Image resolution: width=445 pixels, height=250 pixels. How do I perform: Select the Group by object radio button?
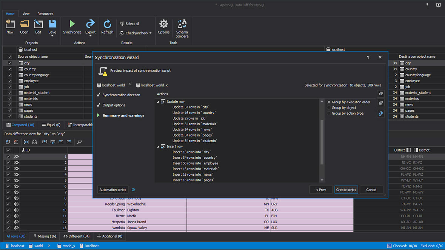(x=328, y=107)
